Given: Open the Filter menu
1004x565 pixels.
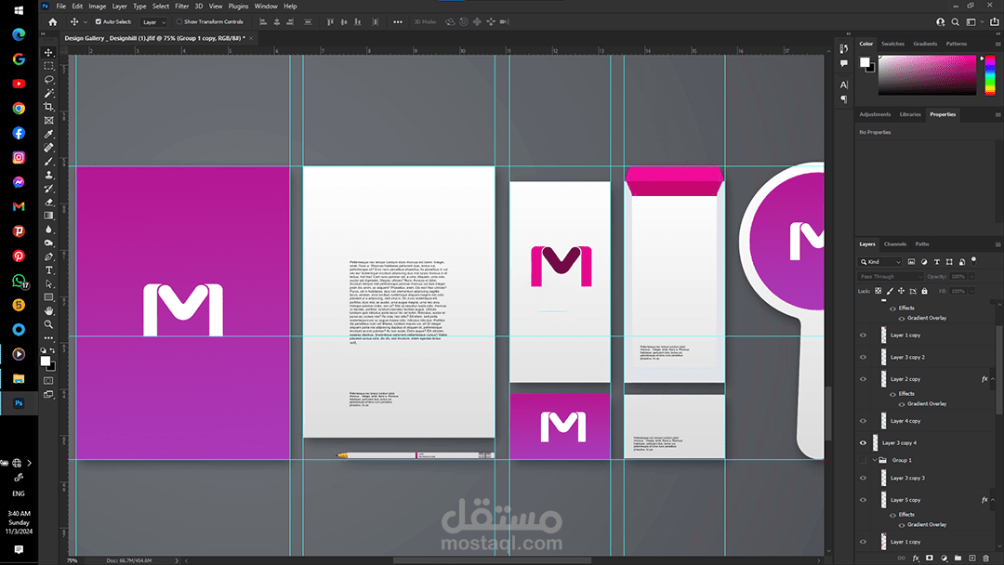Looking at the screenshot, I should point(182,7).
